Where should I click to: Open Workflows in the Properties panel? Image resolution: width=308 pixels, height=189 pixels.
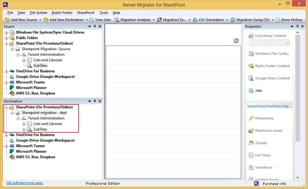(x=261, y=168)
